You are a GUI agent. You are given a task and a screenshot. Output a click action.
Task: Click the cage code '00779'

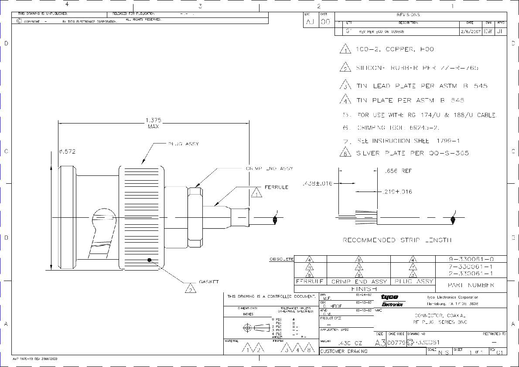point(396,343)
